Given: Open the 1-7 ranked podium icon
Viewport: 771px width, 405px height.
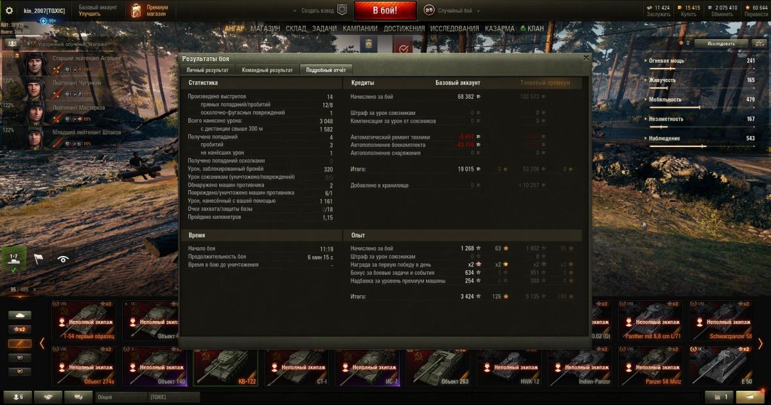Looking at the screenshot, I should 13,259.
